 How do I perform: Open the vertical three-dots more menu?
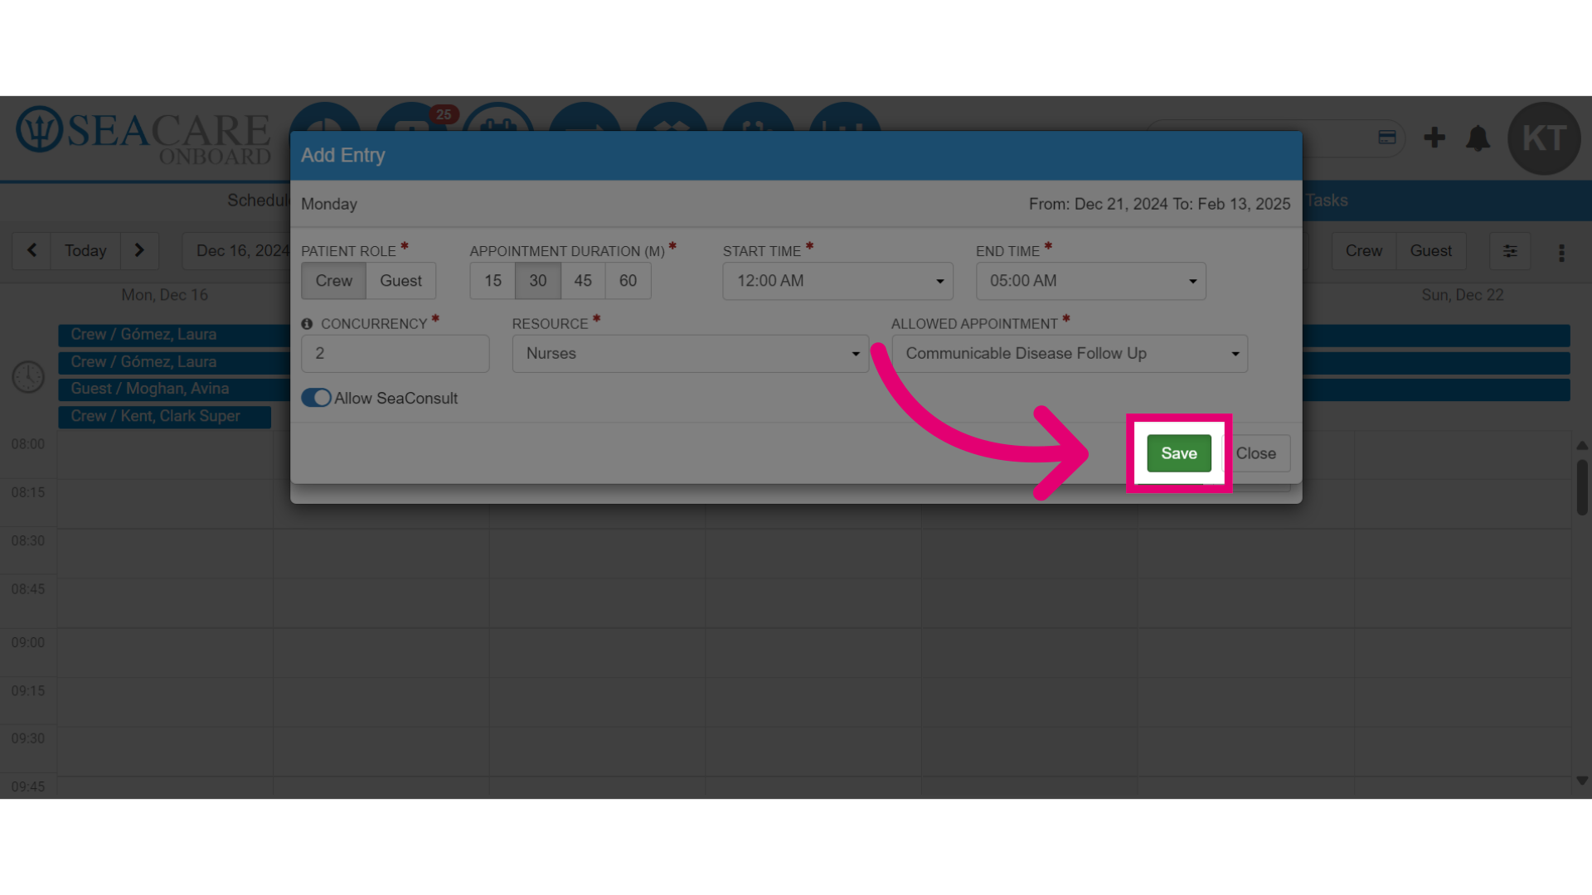(1561, 253)
